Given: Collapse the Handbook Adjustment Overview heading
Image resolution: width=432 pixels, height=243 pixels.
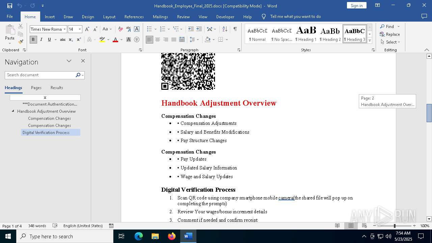Looking at the screenshot, I should [13, 111].
